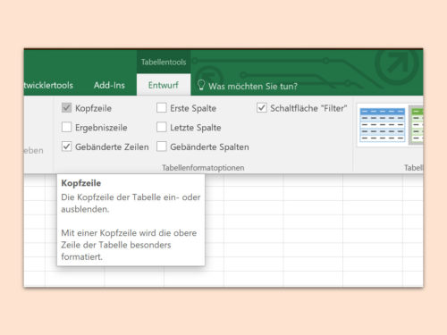Image resolution: width=447 pixels, height=335 pixels.
Task: Click the Tabellentools contextual tab header
Action: [x=164, y=62]
